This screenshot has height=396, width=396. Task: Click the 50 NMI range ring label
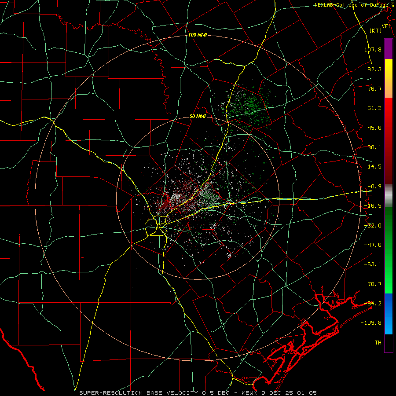[198, 117]
